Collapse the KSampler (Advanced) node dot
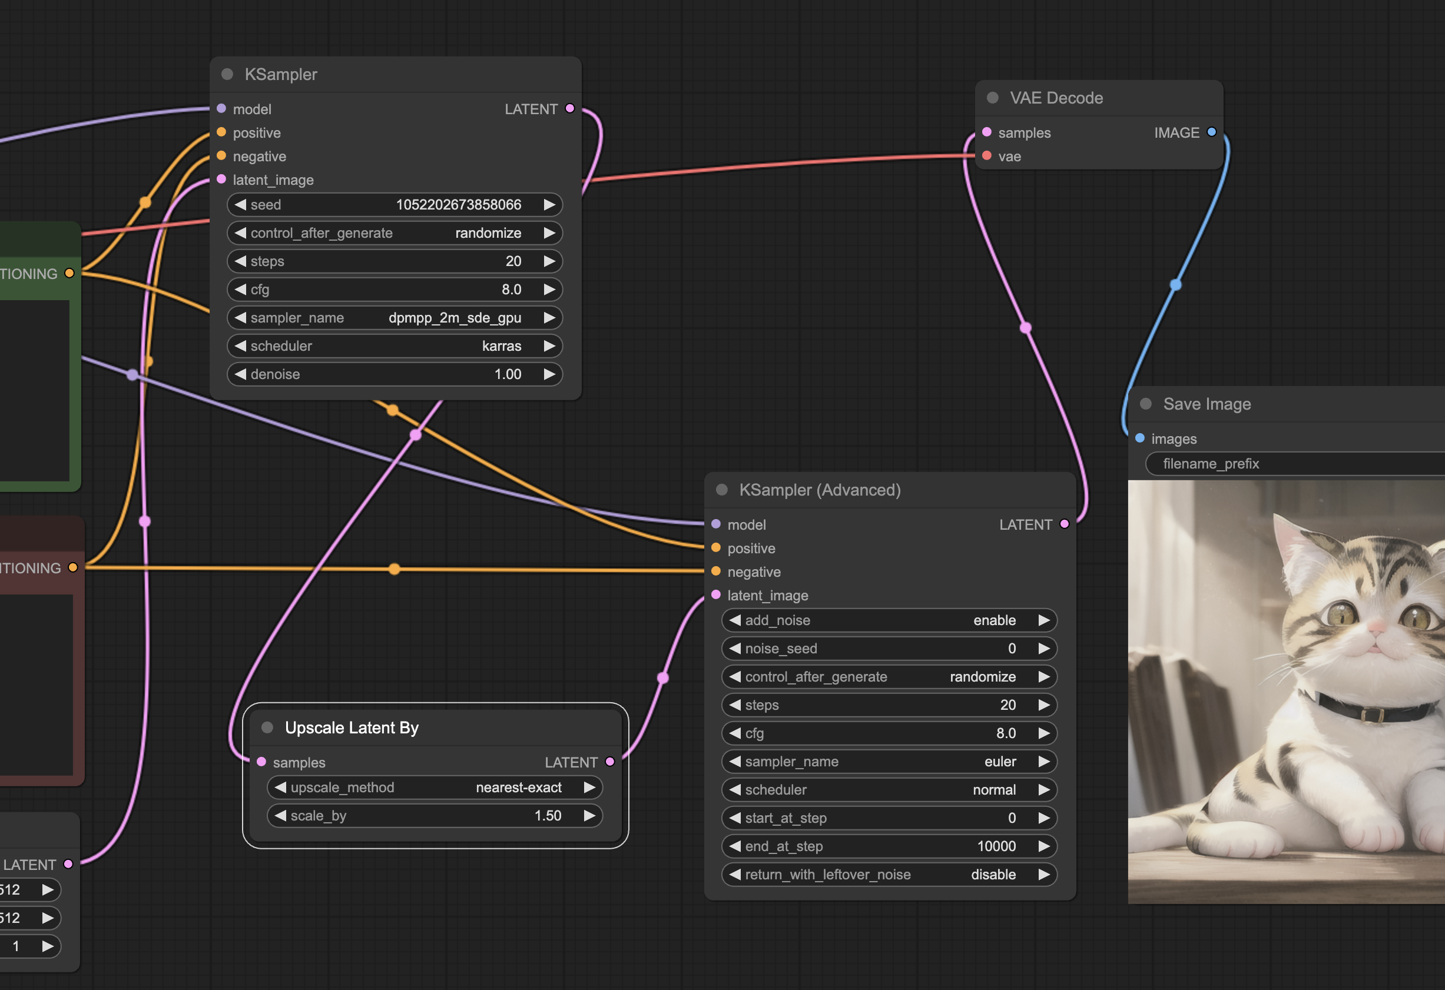Screen dimensions: 1445x990 click(x=721, y=490)
